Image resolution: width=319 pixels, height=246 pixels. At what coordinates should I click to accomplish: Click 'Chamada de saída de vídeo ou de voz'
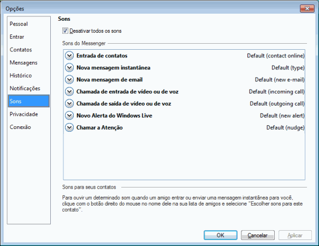click(123, 104)
